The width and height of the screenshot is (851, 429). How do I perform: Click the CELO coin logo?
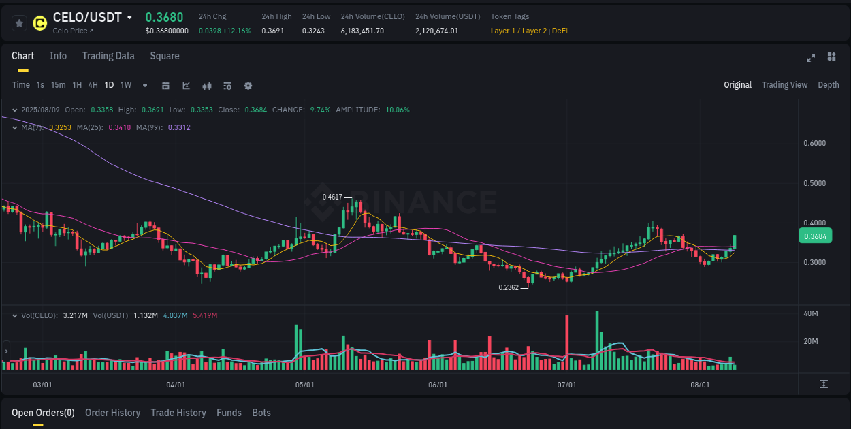click(x=39, y=23)
